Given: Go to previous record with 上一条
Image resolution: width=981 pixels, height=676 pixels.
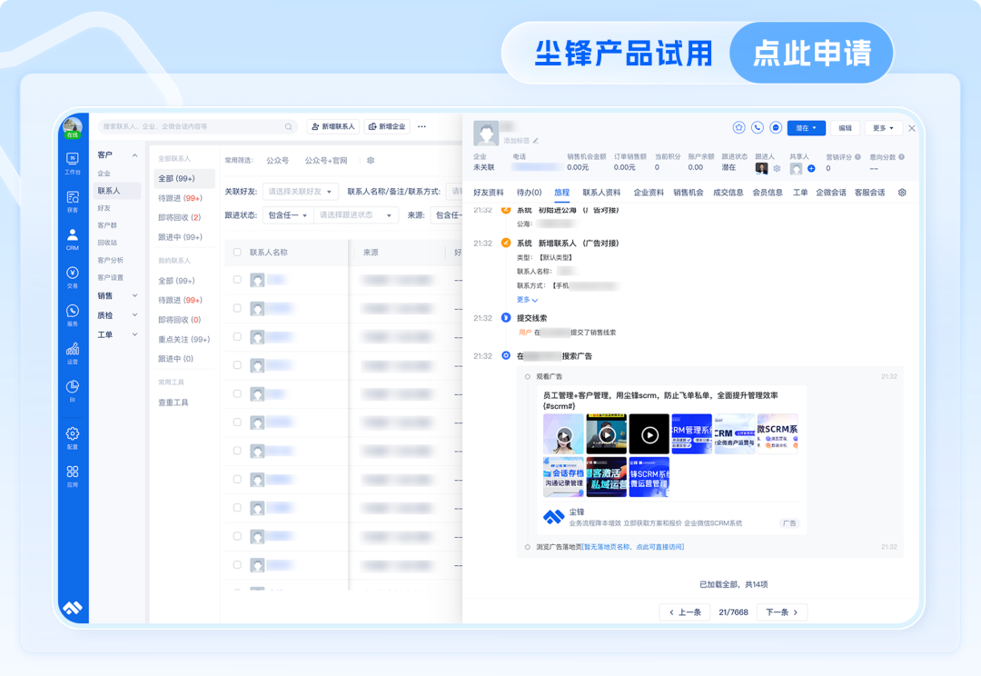Looking at the screenshot, I should [685, 612].
